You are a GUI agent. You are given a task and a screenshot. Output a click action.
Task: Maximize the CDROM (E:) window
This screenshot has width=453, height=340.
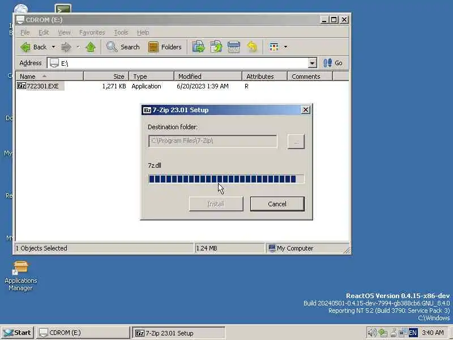(334, 20)
